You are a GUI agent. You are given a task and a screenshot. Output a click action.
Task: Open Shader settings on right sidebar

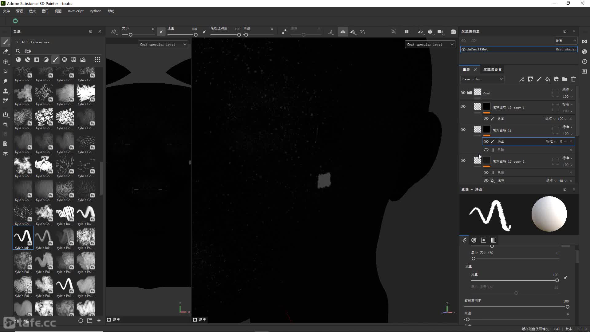[584, 52]
